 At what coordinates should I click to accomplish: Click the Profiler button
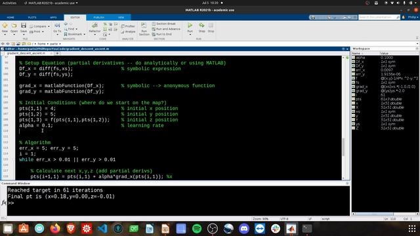click(x=128, y=26)
